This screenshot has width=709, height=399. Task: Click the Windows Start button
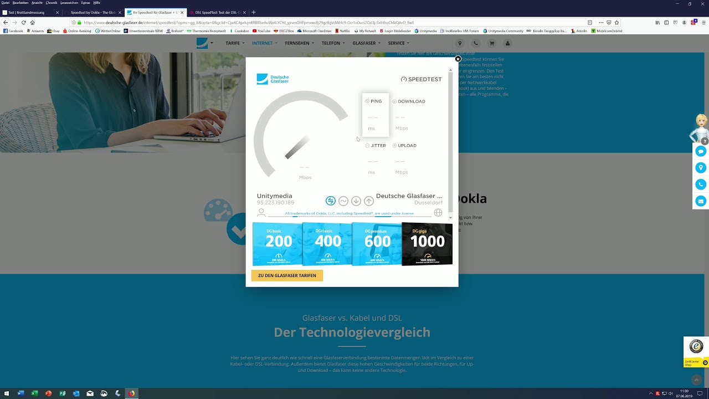point(6,393)
